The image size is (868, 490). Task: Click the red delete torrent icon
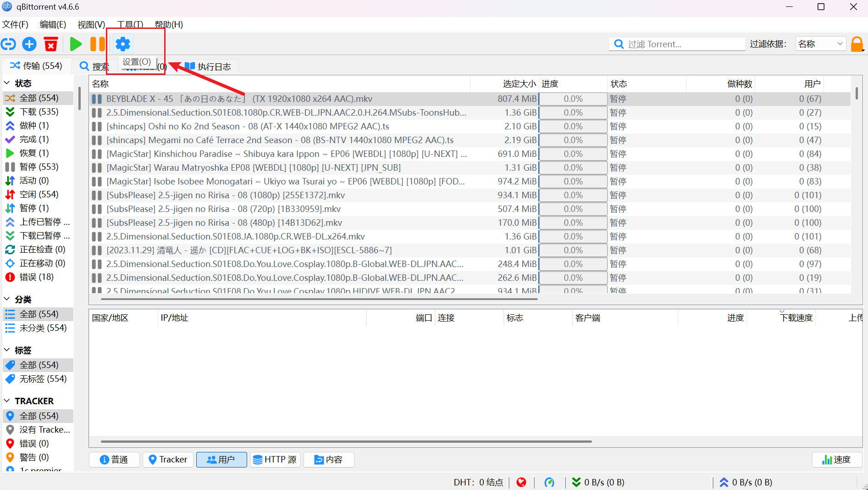point(51,44)
